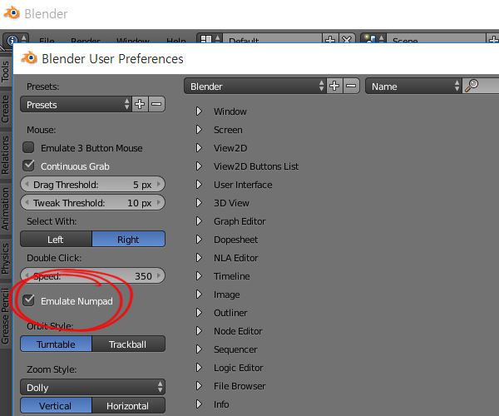Viewport: 499px width, 416px height.
Task: Choose Turntable orbit style
Action: [56, 344]
